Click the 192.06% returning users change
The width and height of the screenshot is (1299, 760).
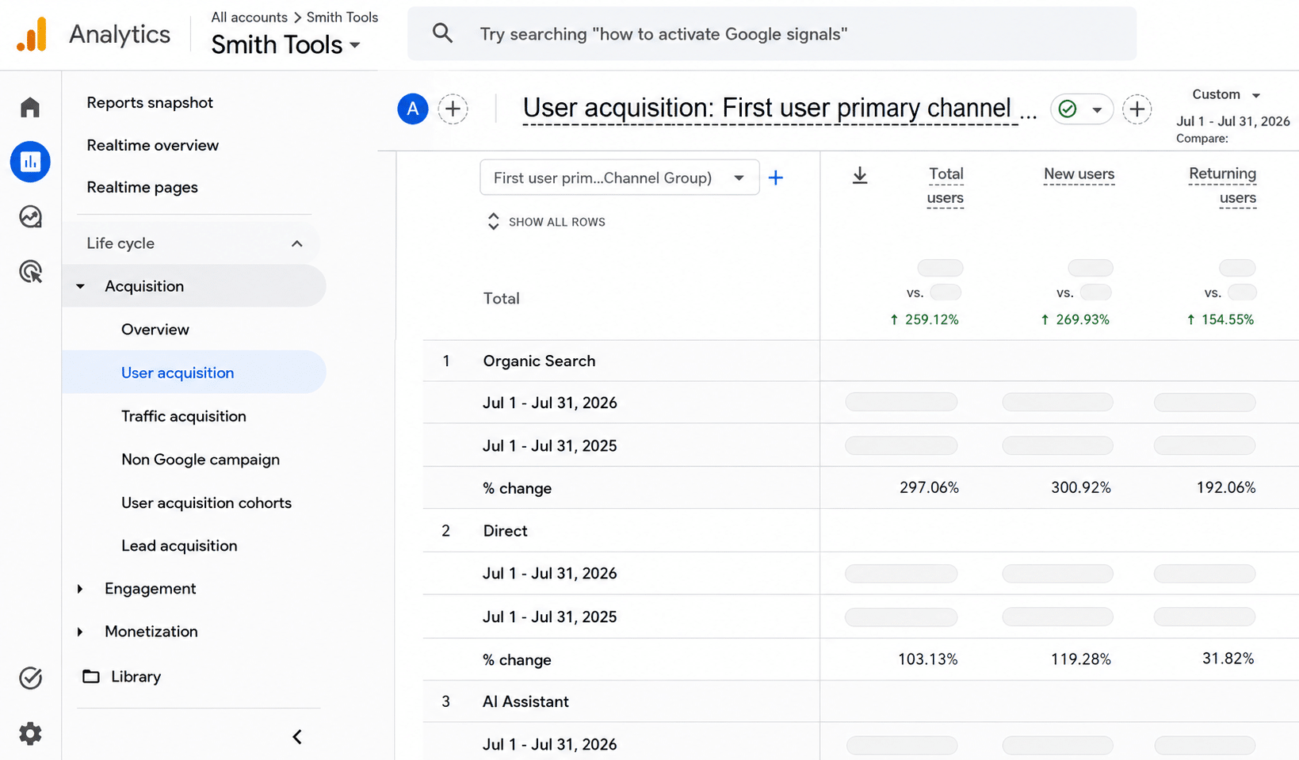[1226, 488]
